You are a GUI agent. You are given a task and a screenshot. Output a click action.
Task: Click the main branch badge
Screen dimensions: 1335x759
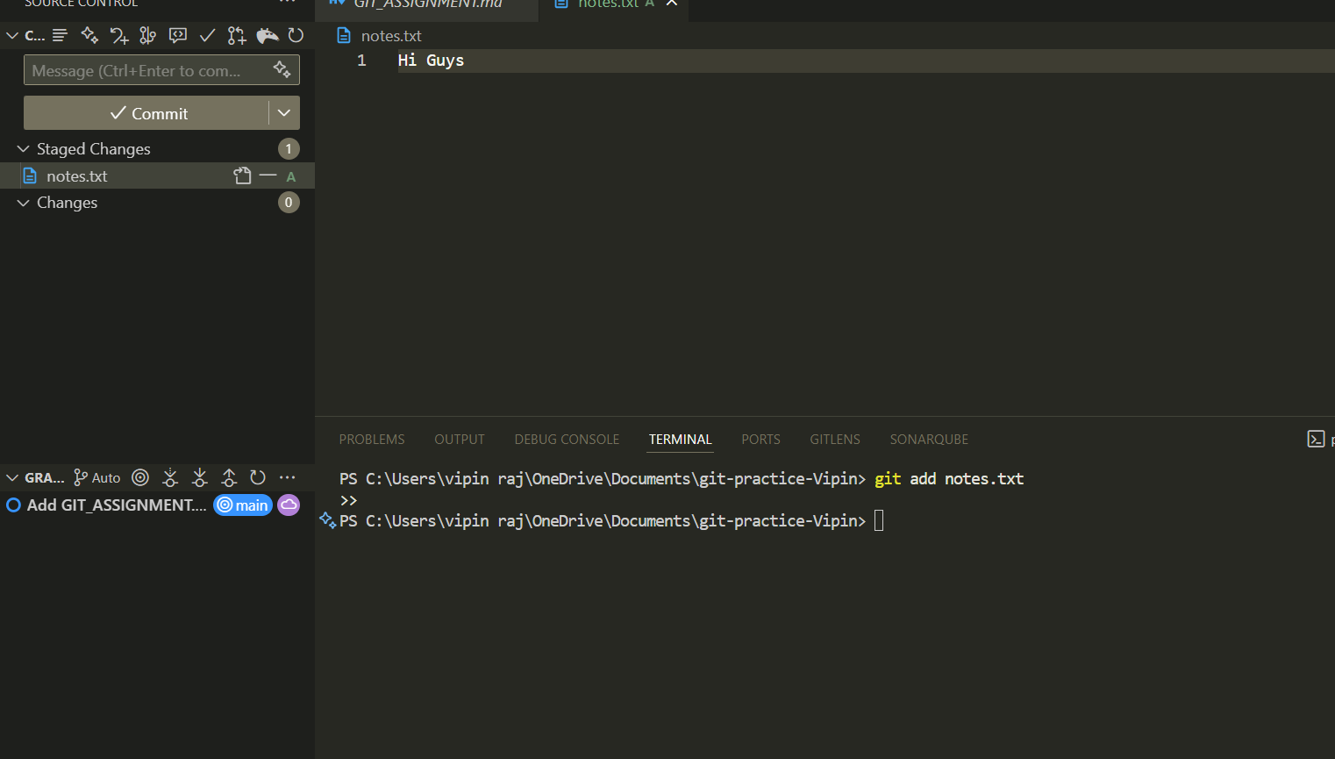click(242, 505)
